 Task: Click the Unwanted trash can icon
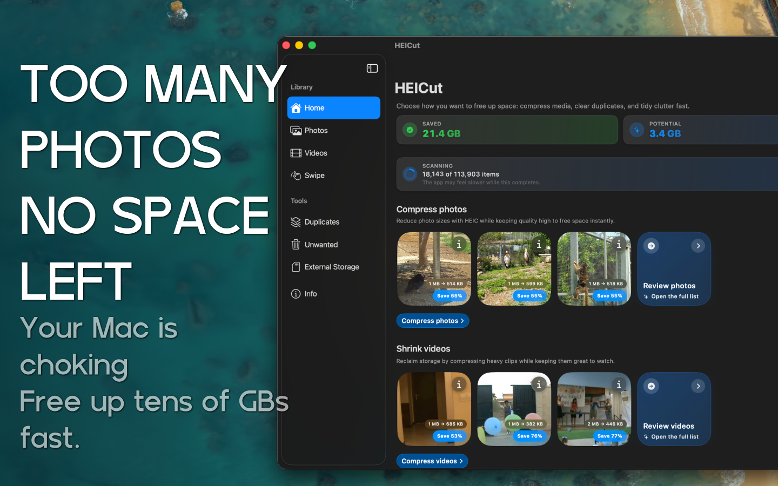(x=296, y=245)
